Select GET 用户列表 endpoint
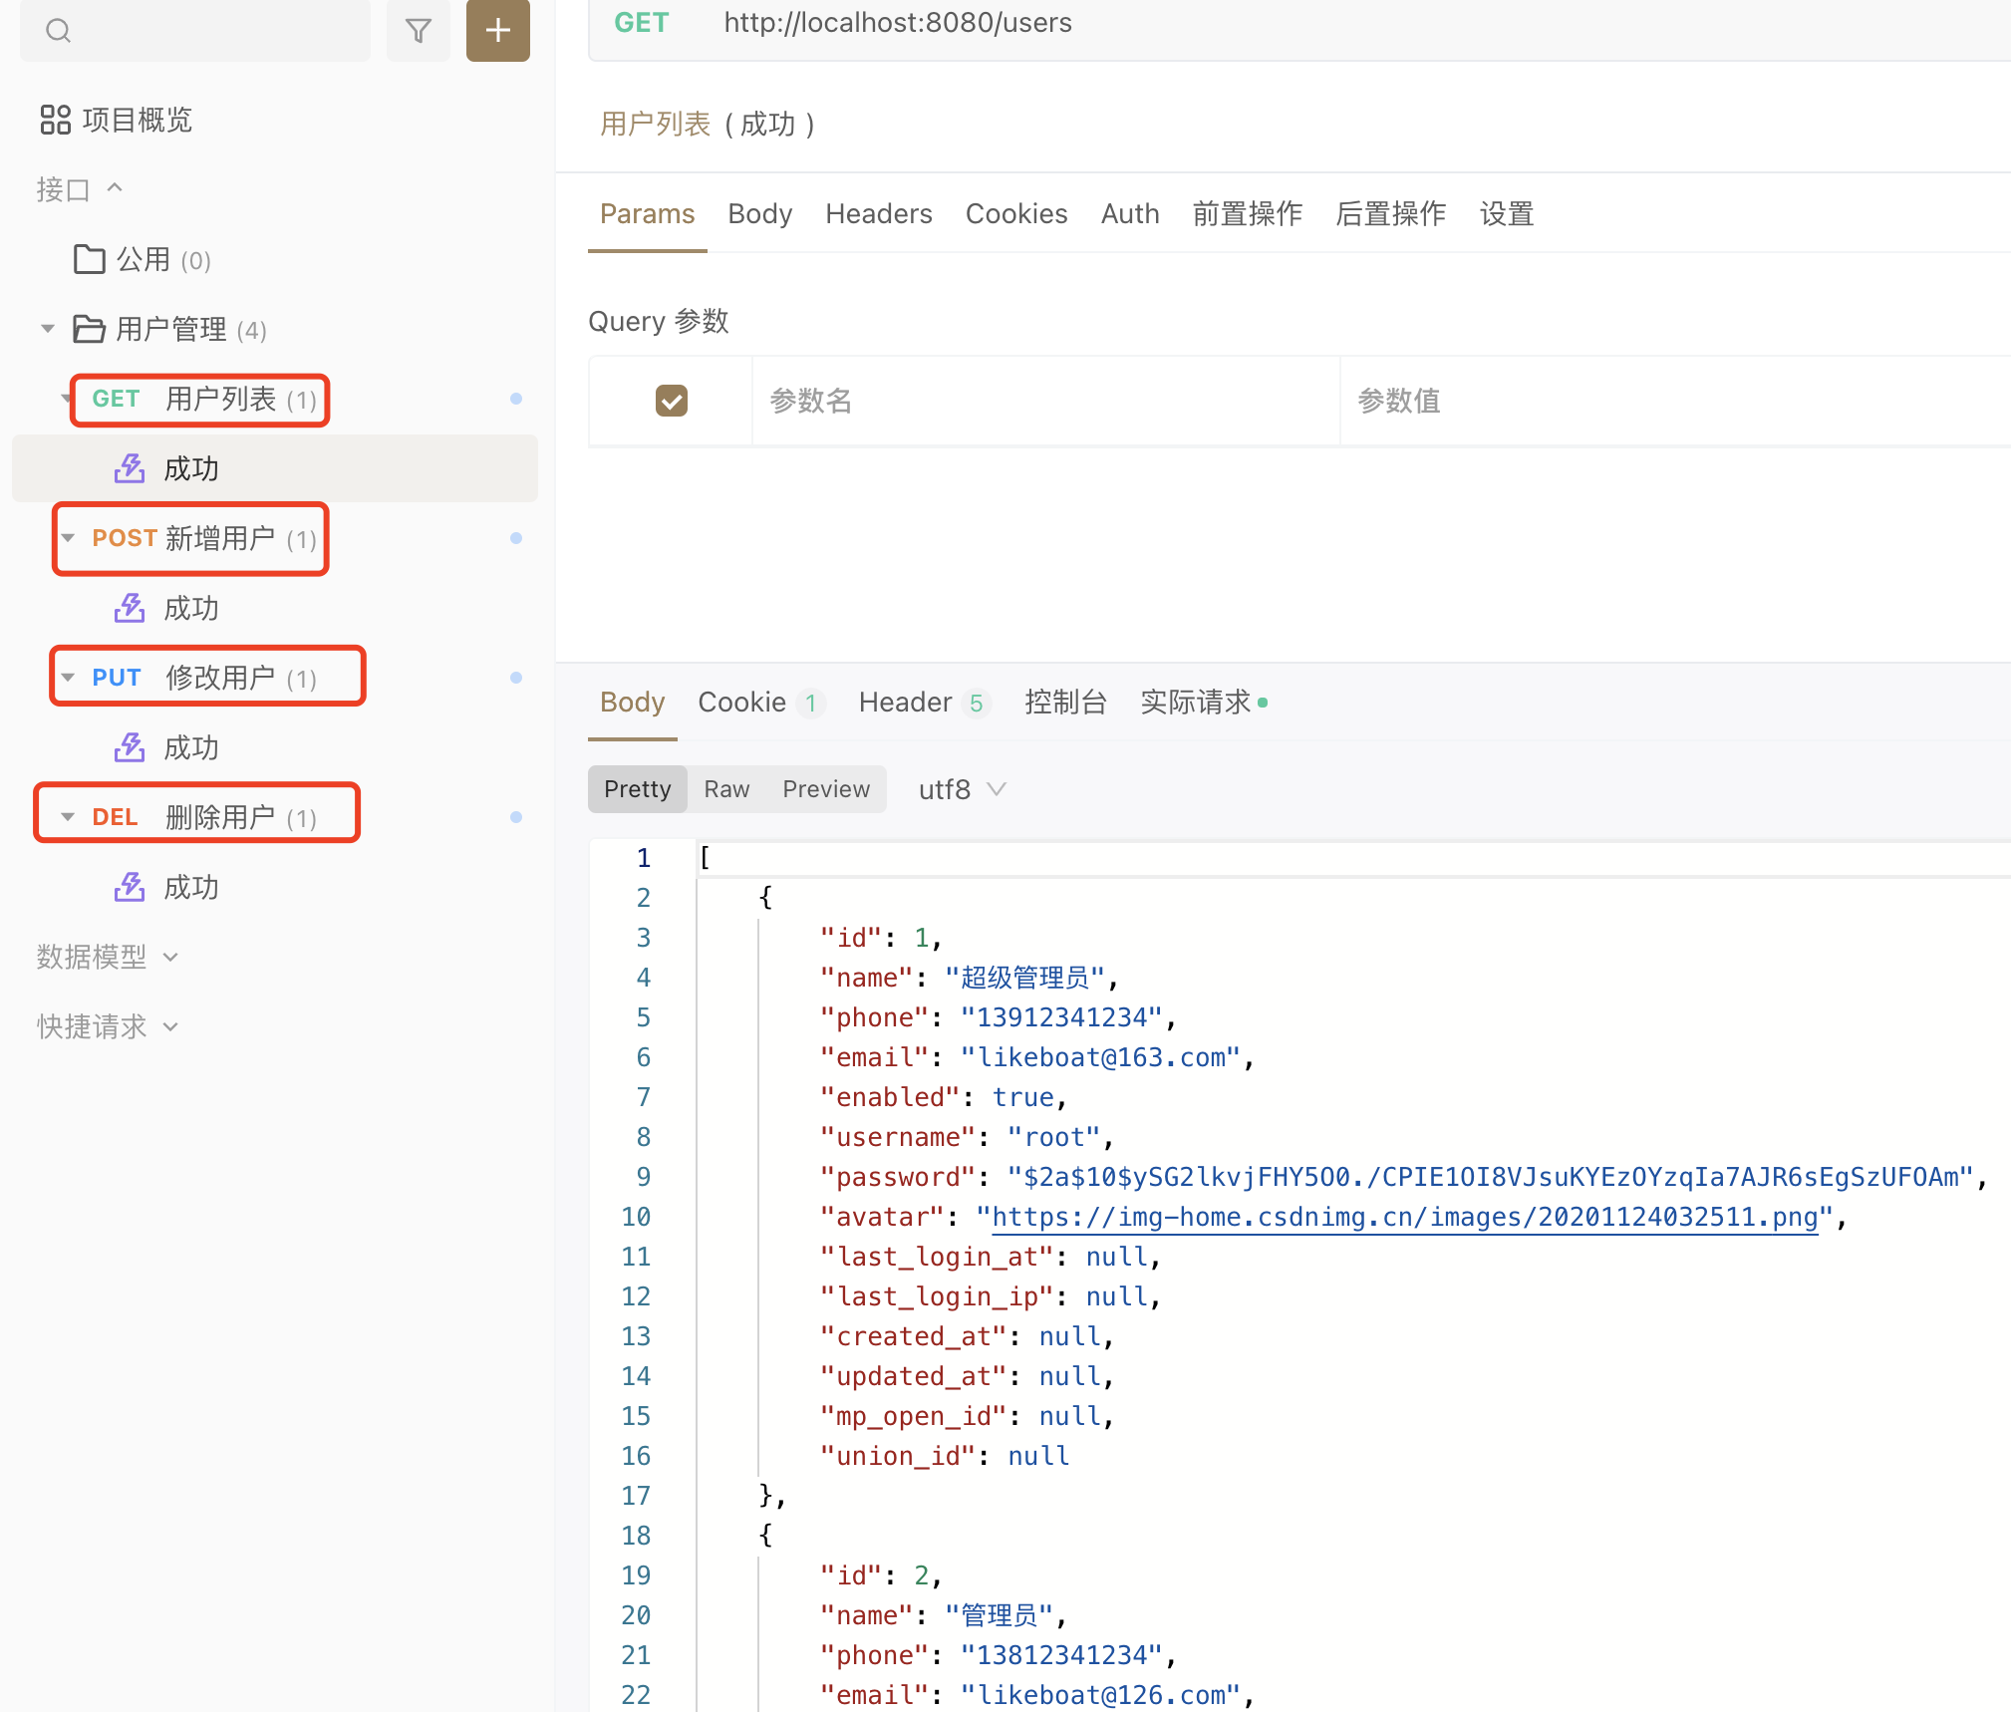This screenshot has width=2011, height=1712. pyautogui.click(x=204, y=399)
